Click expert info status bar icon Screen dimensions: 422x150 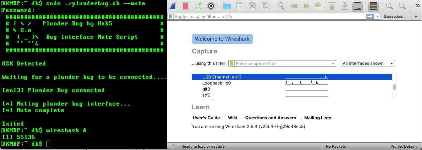(173, 146)
